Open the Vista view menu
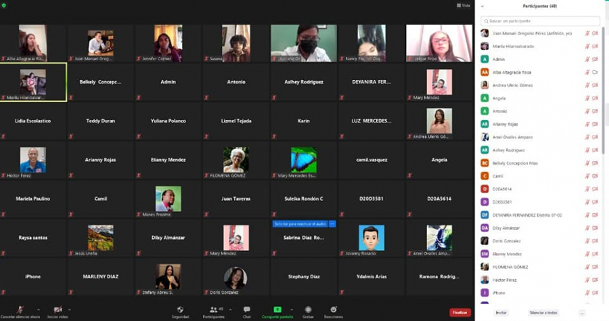Image resolution: width=609 pixels, height=321 pixels. [464, 5]
